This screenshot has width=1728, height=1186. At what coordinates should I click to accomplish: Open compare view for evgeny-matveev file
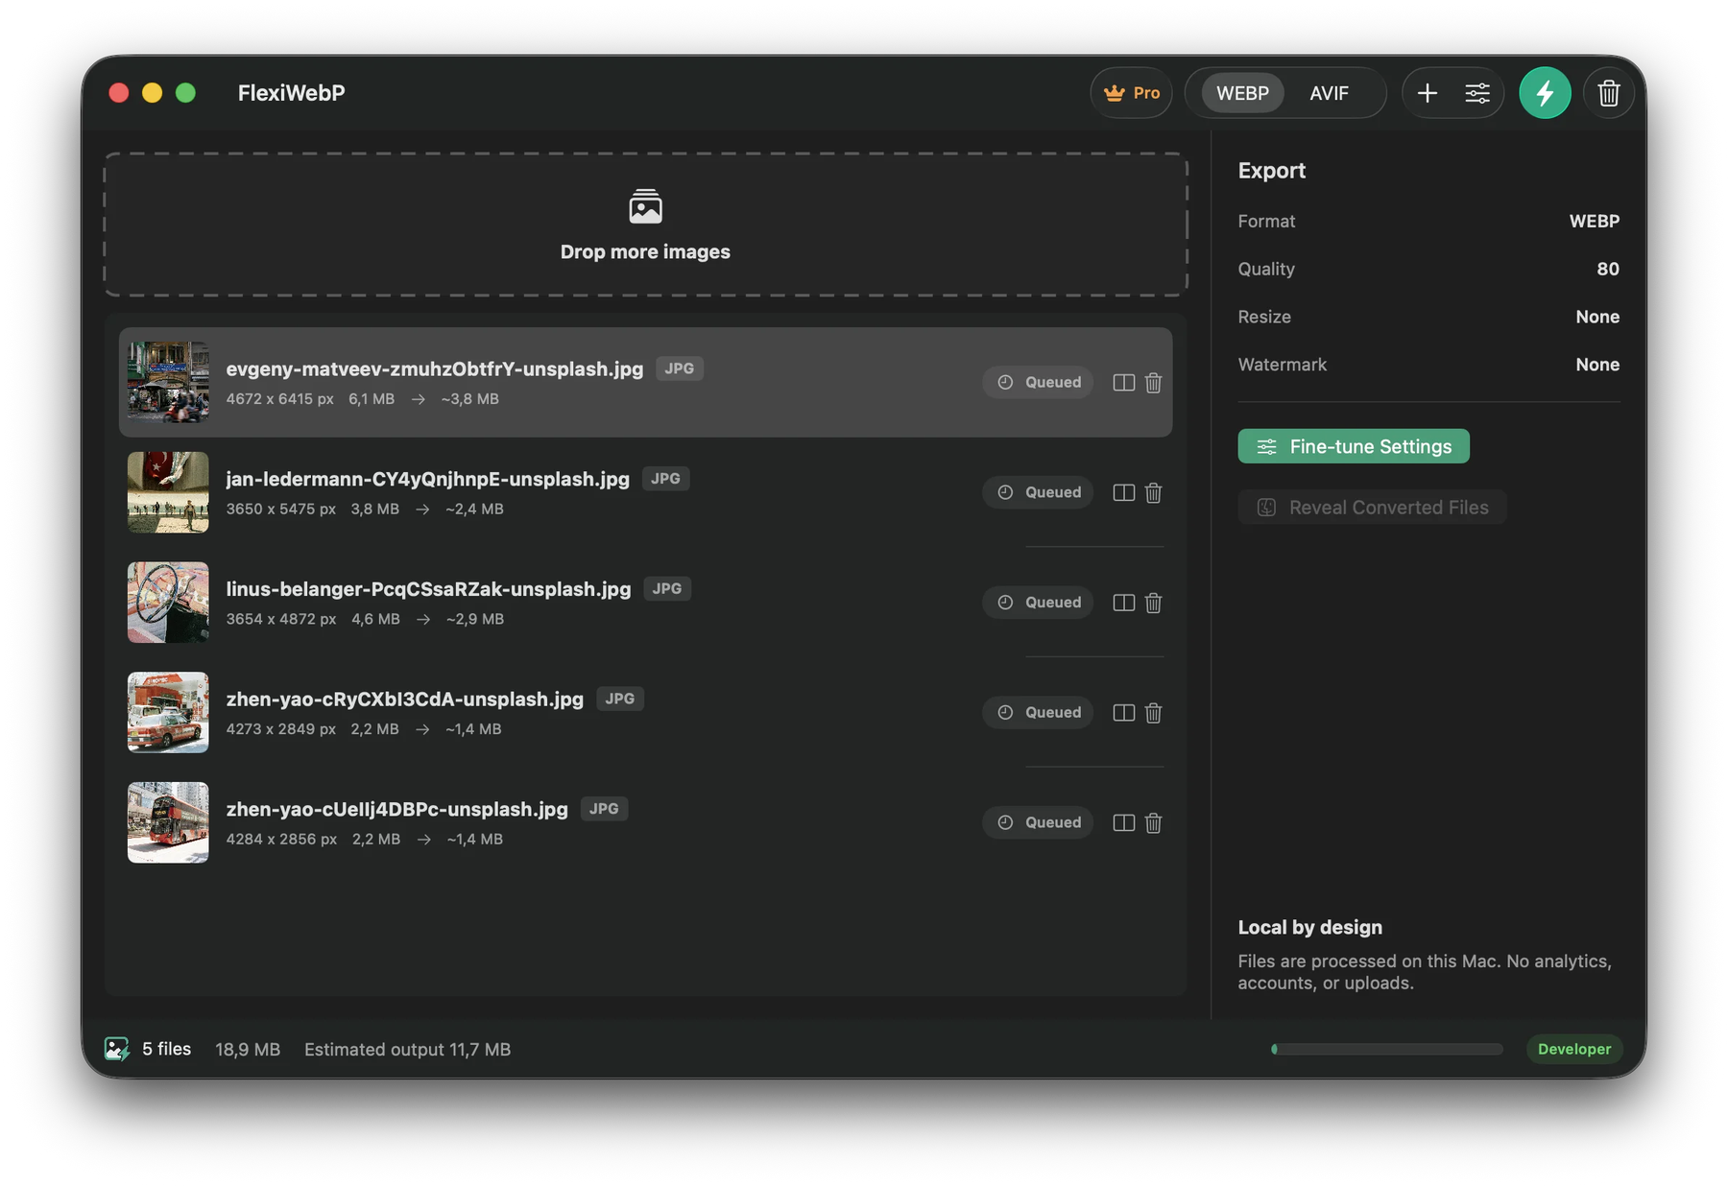(1123, 382)
